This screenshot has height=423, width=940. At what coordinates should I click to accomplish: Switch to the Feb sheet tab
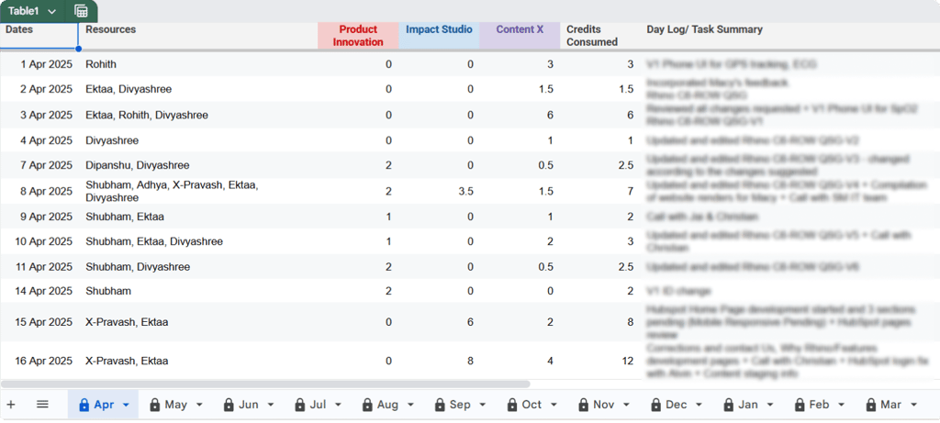pyautogui.click(x=819, y=405)
